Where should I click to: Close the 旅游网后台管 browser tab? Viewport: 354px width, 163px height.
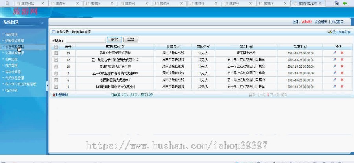pos(320,4)
